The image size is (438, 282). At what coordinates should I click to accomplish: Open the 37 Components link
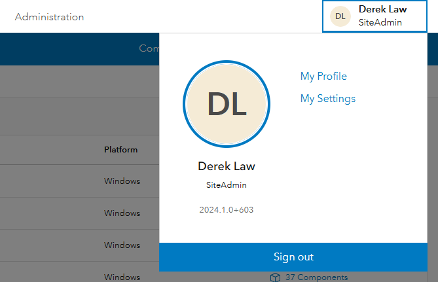(316, 277)
